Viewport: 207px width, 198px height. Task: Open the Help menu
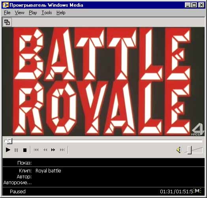61,13
